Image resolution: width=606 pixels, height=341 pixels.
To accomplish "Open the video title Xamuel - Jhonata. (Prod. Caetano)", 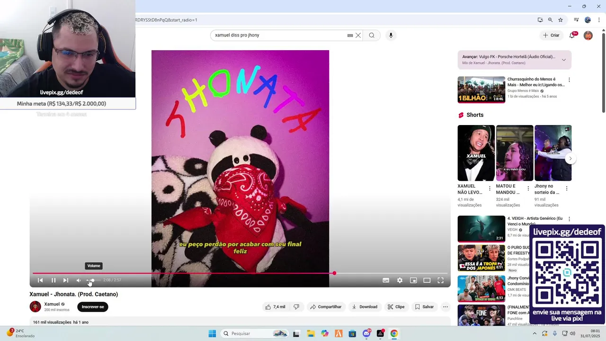I will pos(74,294).
